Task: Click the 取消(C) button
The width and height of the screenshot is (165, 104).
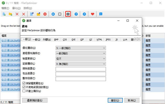Action: pos(132,100)
